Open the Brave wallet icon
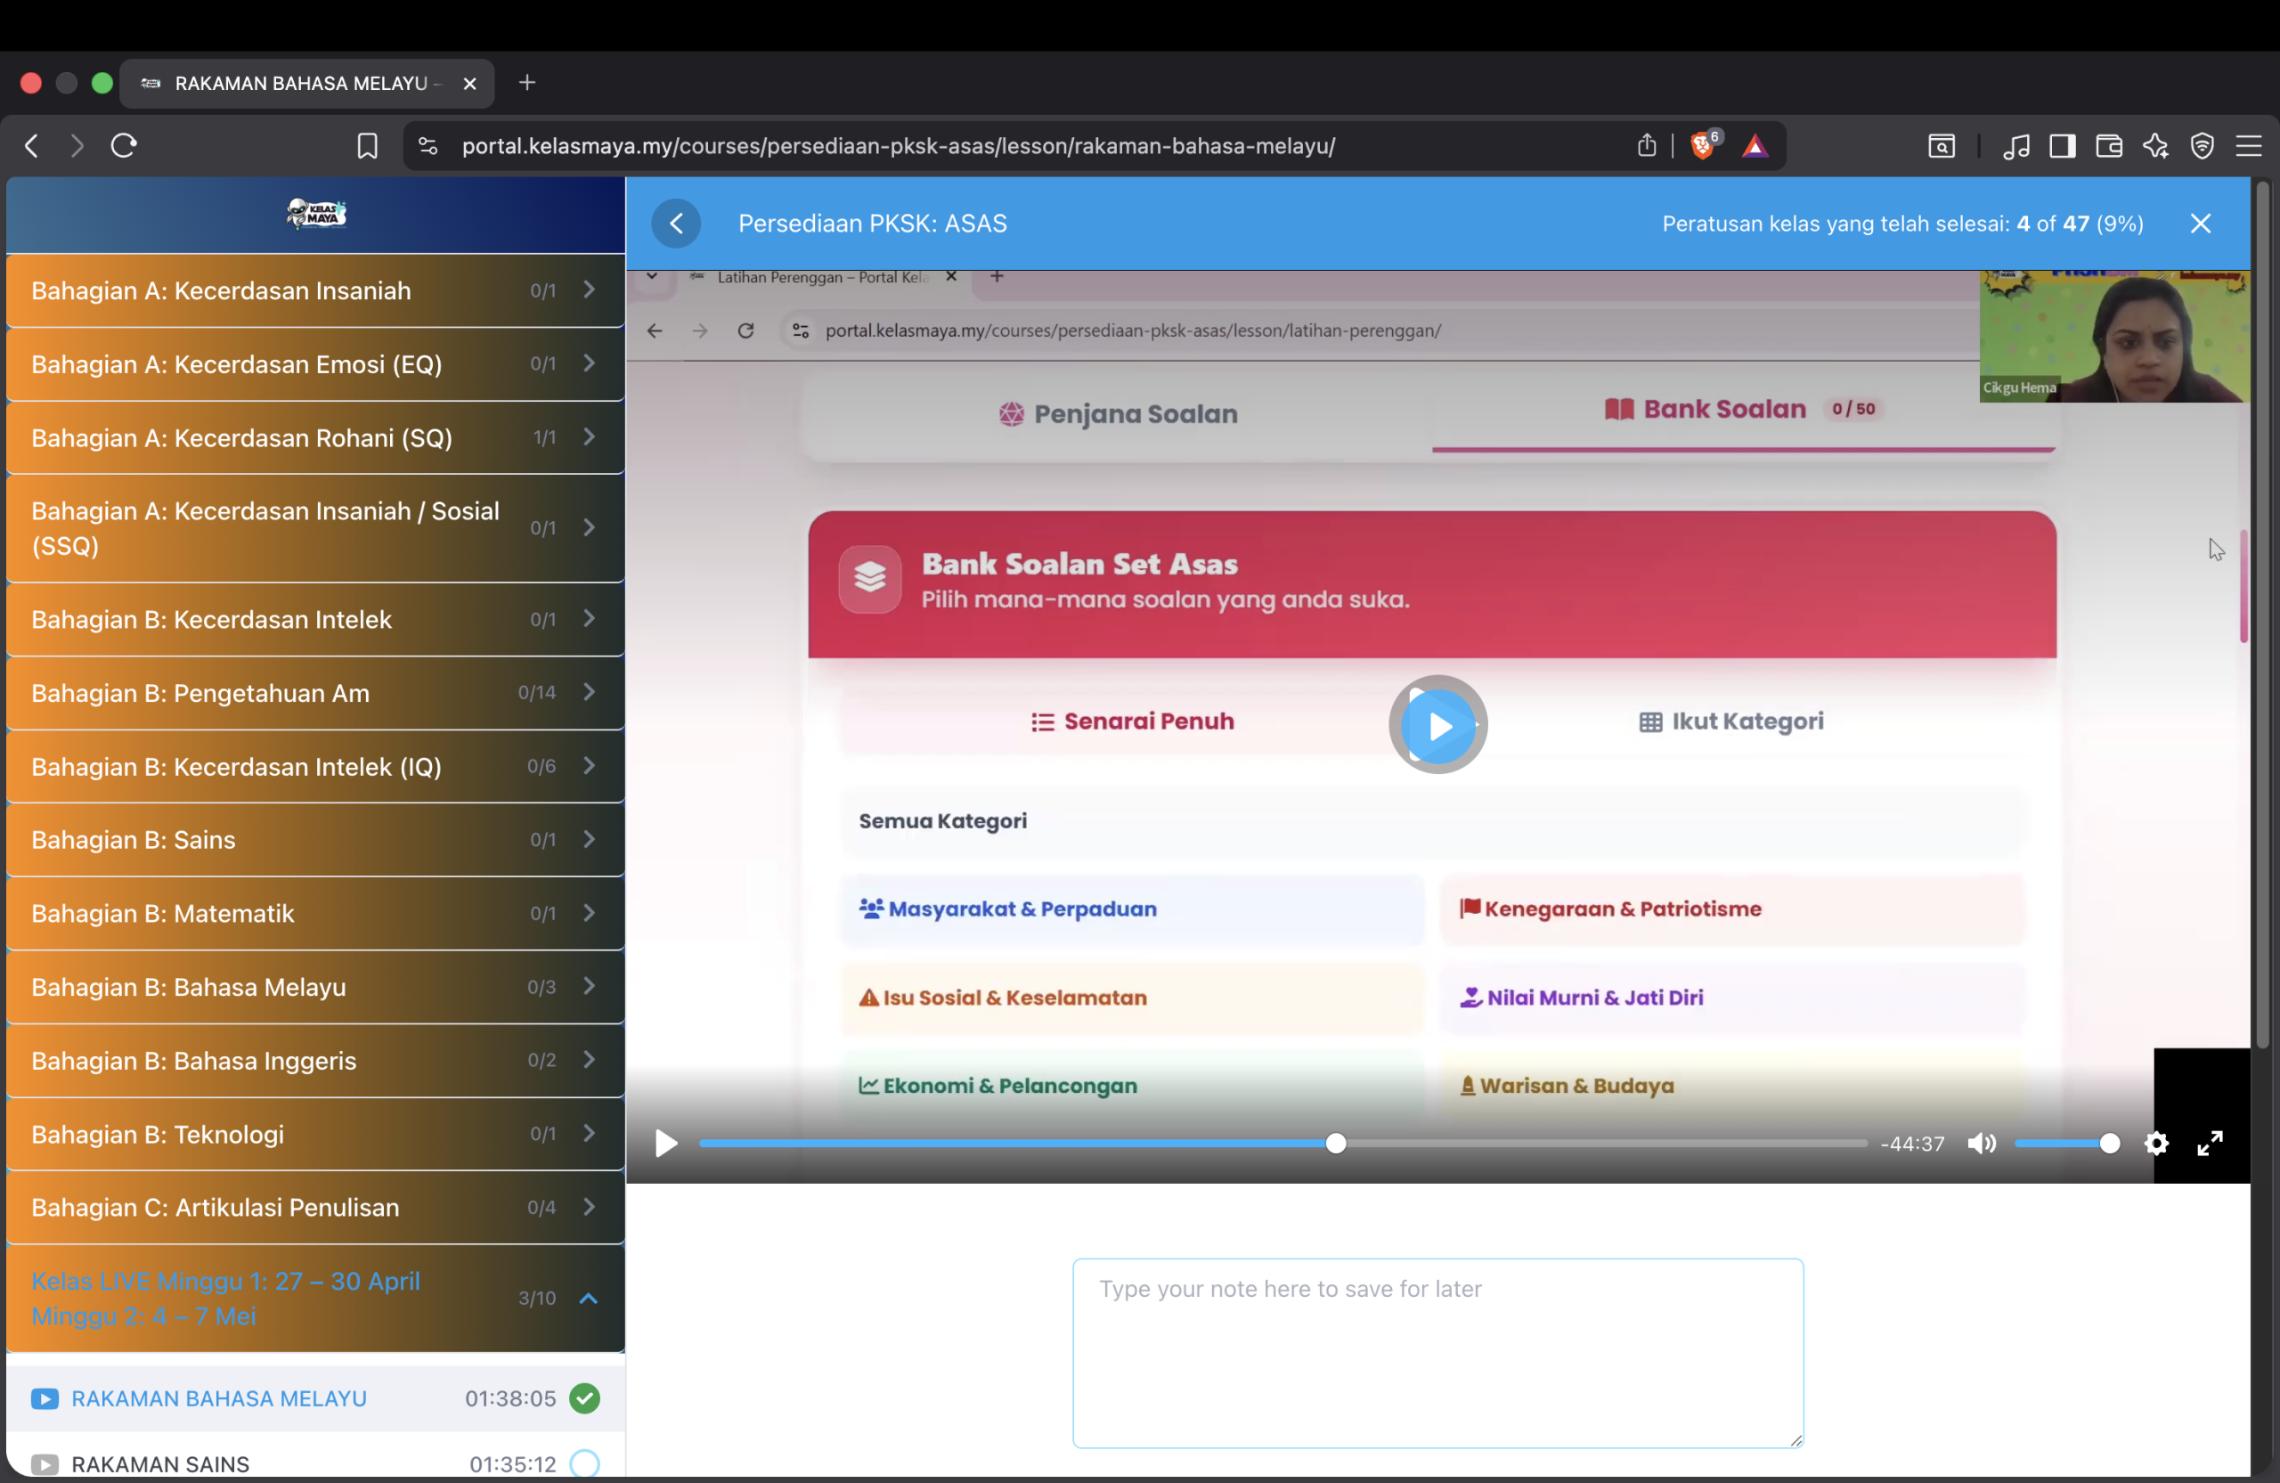 pos(2110,145)
